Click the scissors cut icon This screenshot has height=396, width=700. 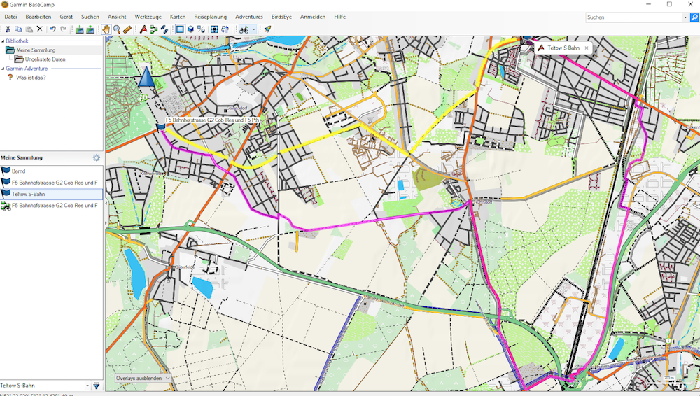8,29
